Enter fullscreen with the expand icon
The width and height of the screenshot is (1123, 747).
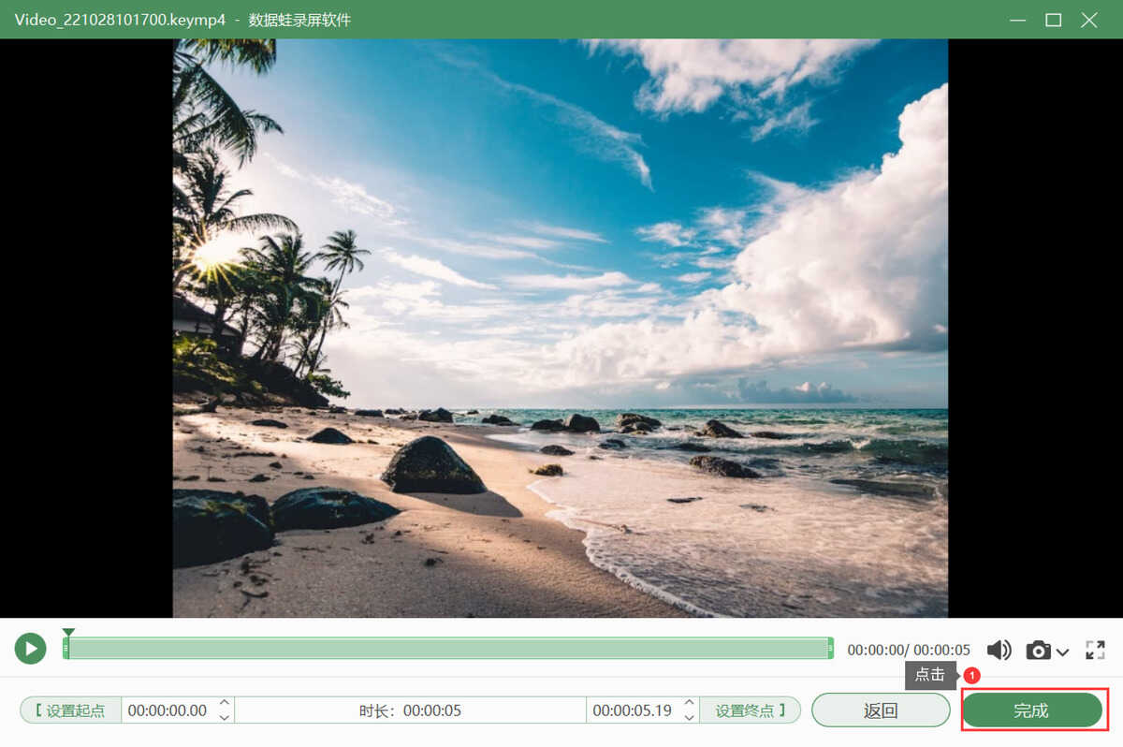pos(1095,650)
